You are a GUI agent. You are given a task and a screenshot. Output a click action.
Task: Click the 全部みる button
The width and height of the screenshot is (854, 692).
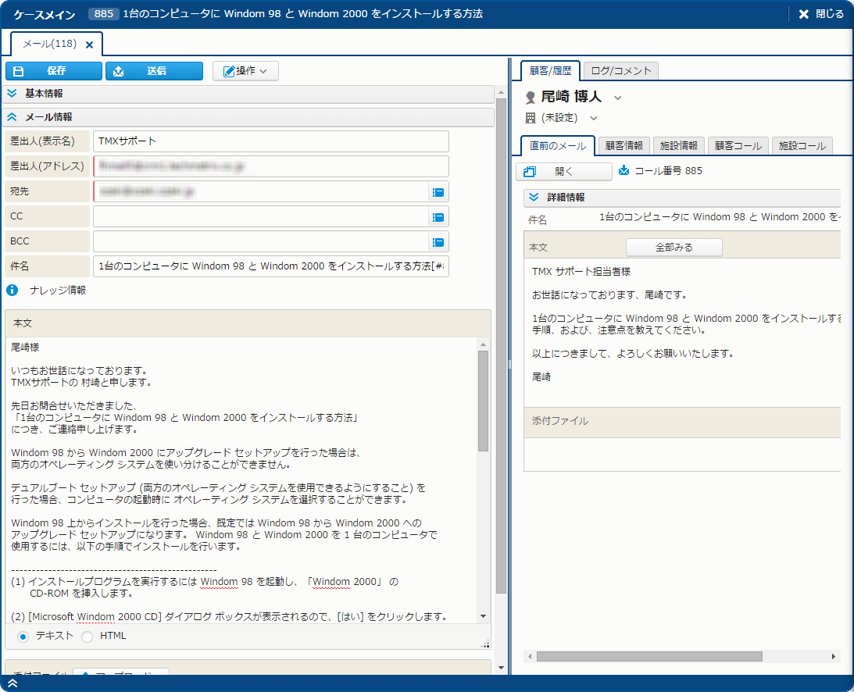[674, 248]
